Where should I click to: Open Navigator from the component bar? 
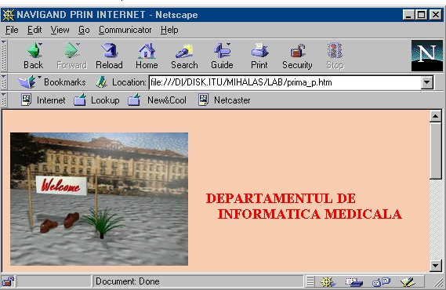tap(328, 281)
